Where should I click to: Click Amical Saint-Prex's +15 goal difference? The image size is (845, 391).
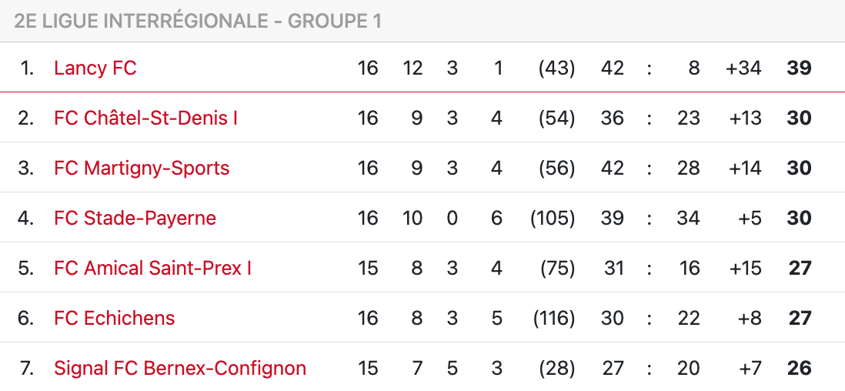[x=743, y=268]
